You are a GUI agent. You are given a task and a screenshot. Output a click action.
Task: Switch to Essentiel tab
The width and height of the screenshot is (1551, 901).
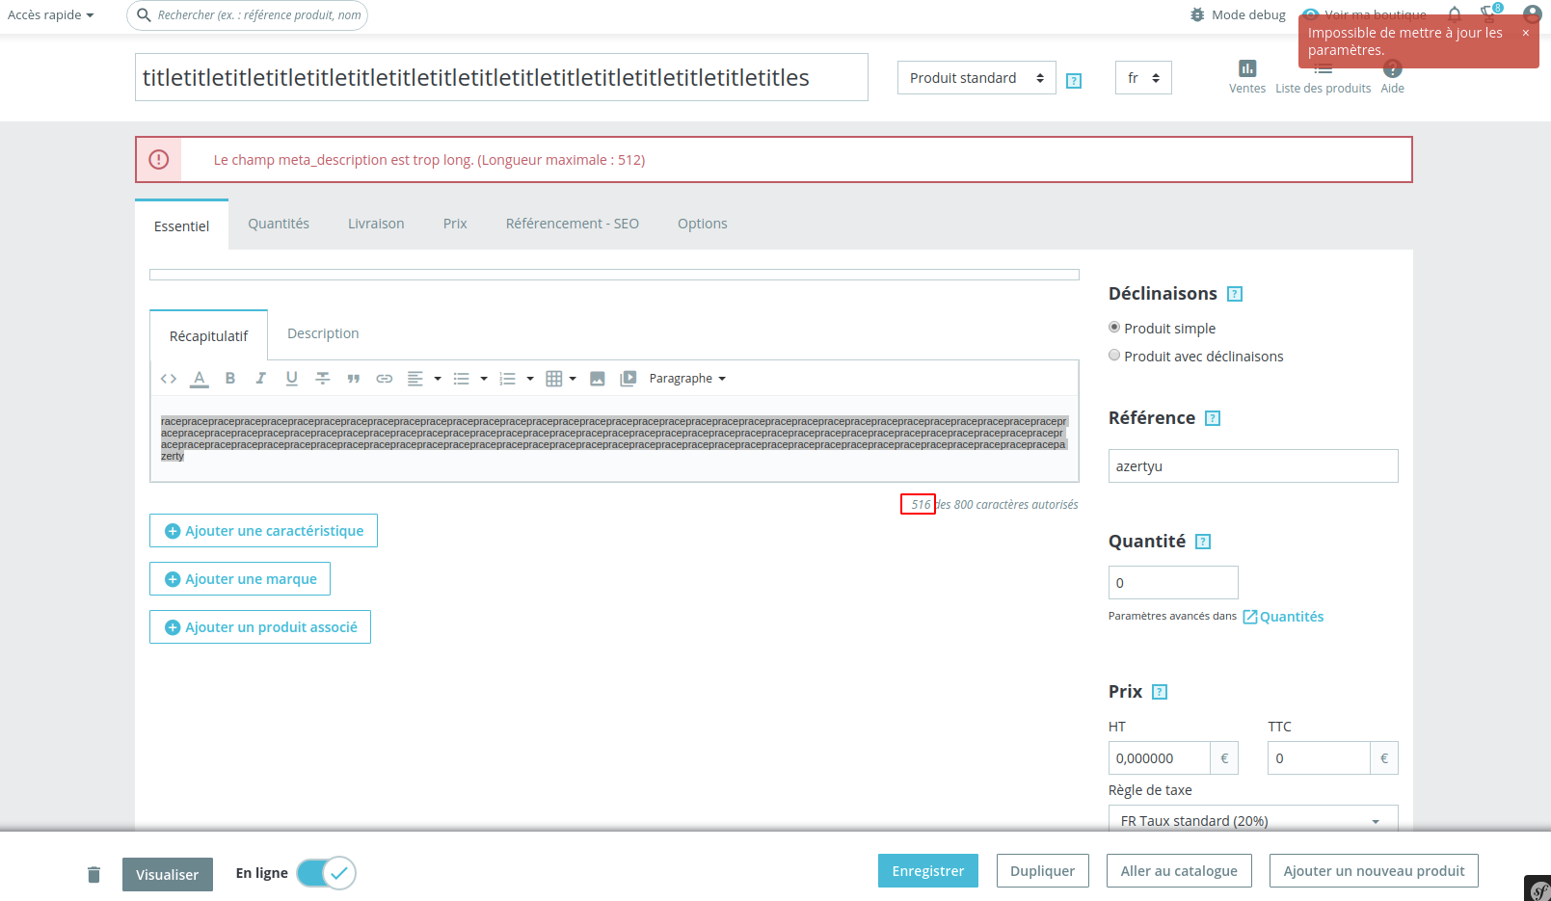(181, 225)
